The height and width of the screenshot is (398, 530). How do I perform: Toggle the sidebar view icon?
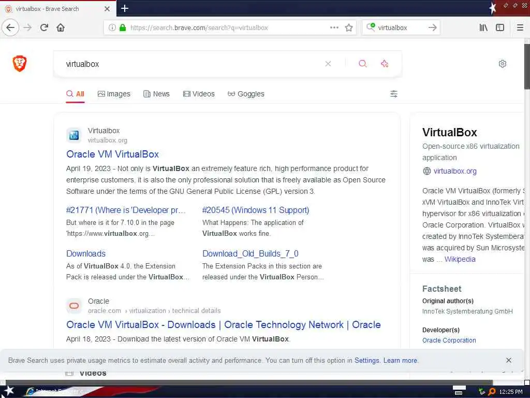click(x=500, y=27)
